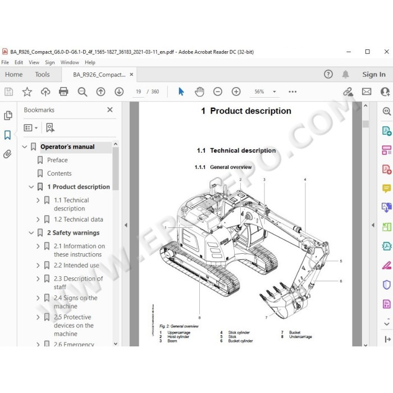Open the search tool in right pane

(x=386, y=111)
